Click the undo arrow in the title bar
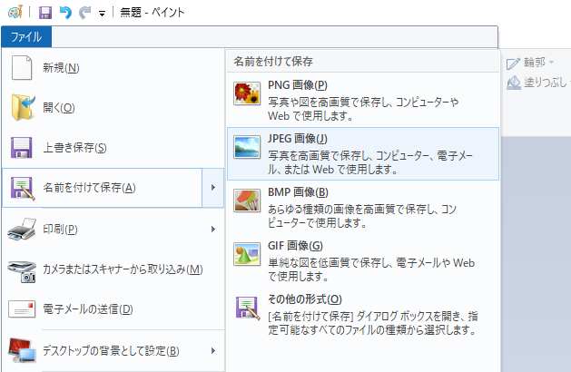This screenshot has width=571, height=372. 65,13
